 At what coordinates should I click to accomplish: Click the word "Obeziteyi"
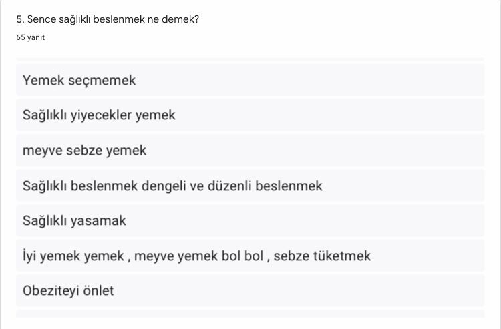click(51, 291)
